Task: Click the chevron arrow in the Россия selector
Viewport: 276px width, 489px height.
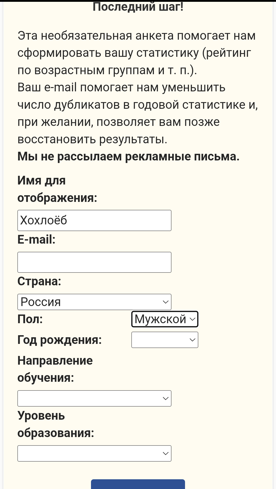Action: 166,302
